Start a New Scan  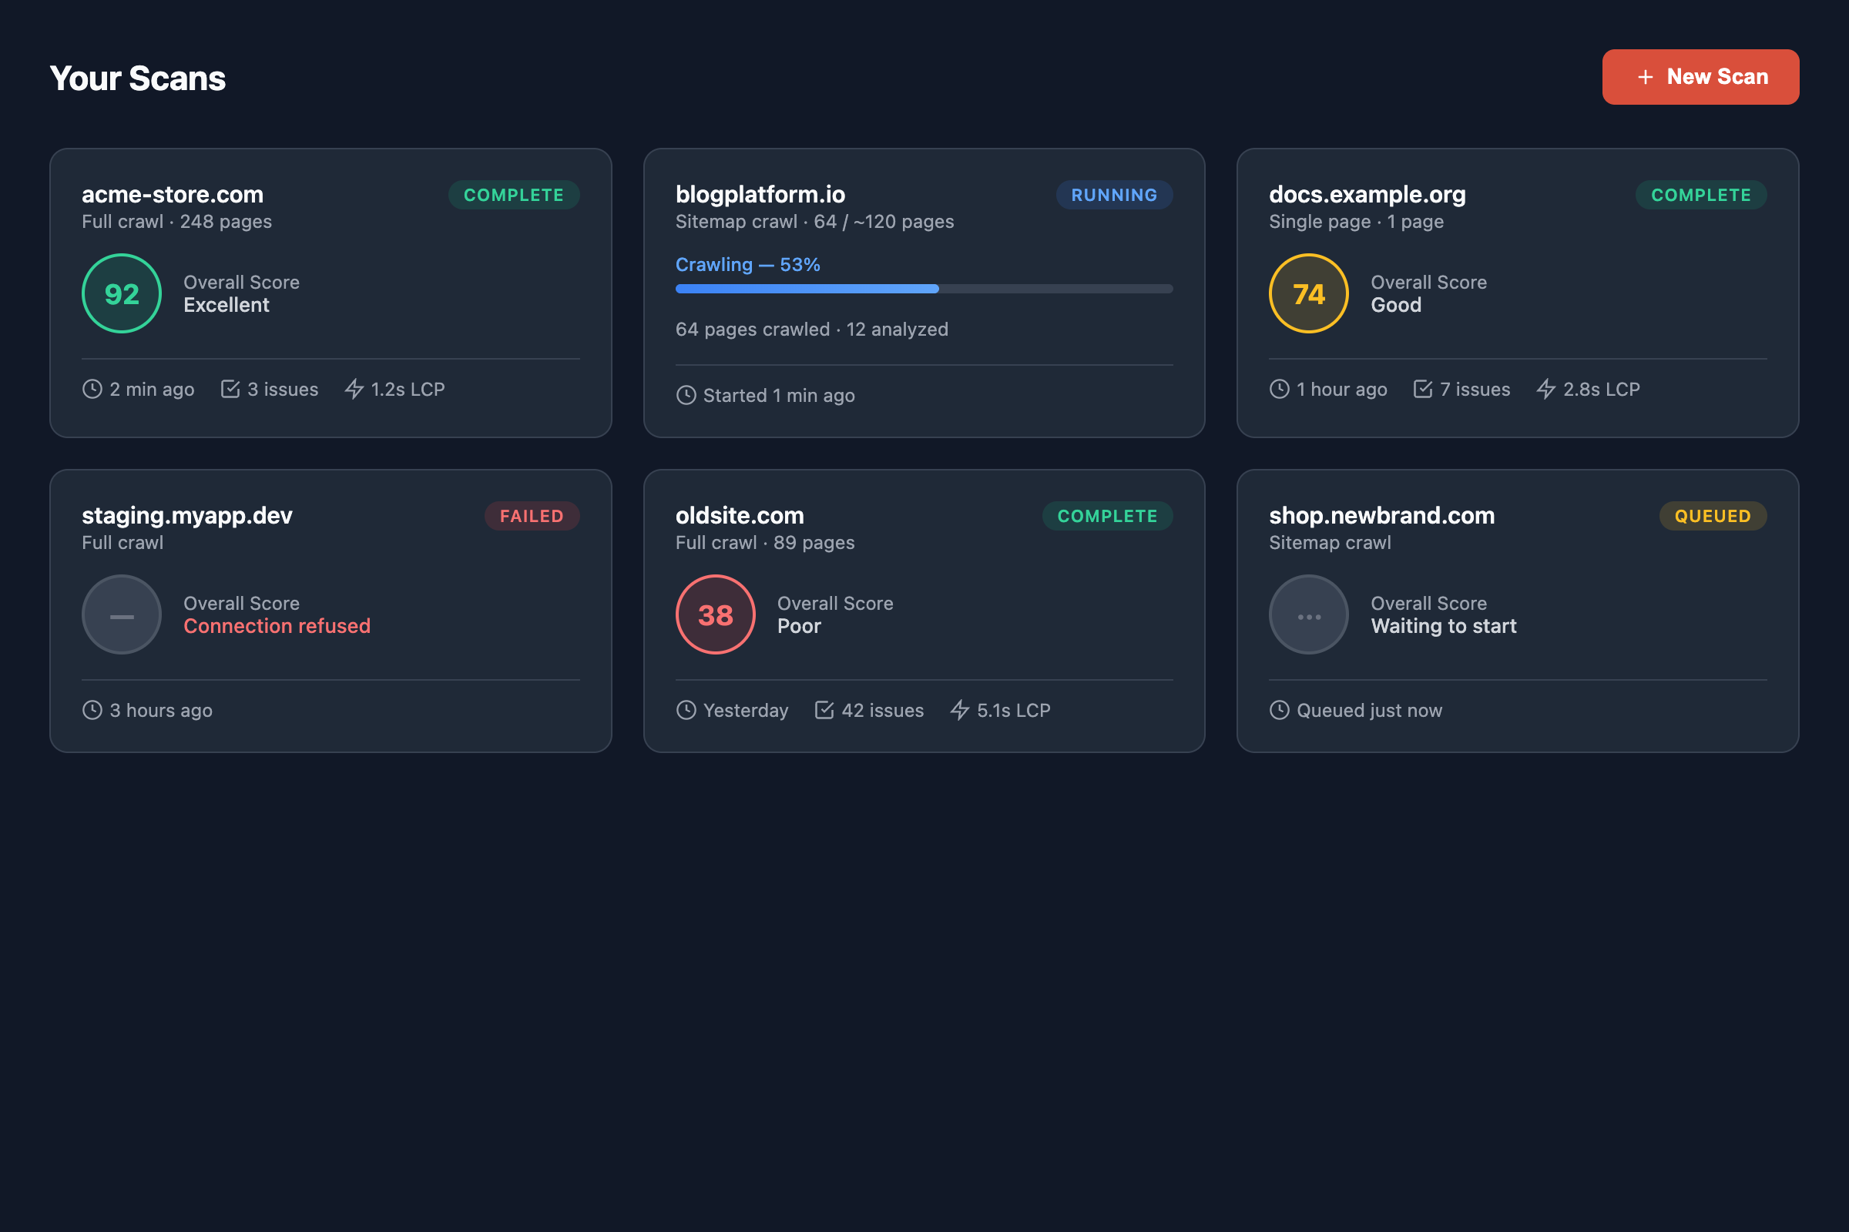pyautogui.click(x=1700, y=77)
